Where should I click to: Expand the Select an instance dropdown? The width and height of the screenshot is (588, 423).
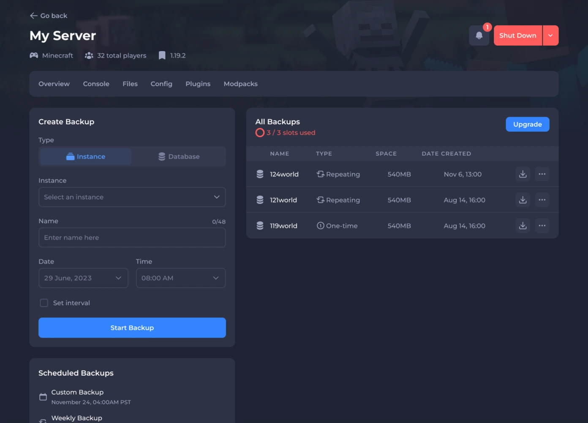pyautogui.click(x=132, y=197)
